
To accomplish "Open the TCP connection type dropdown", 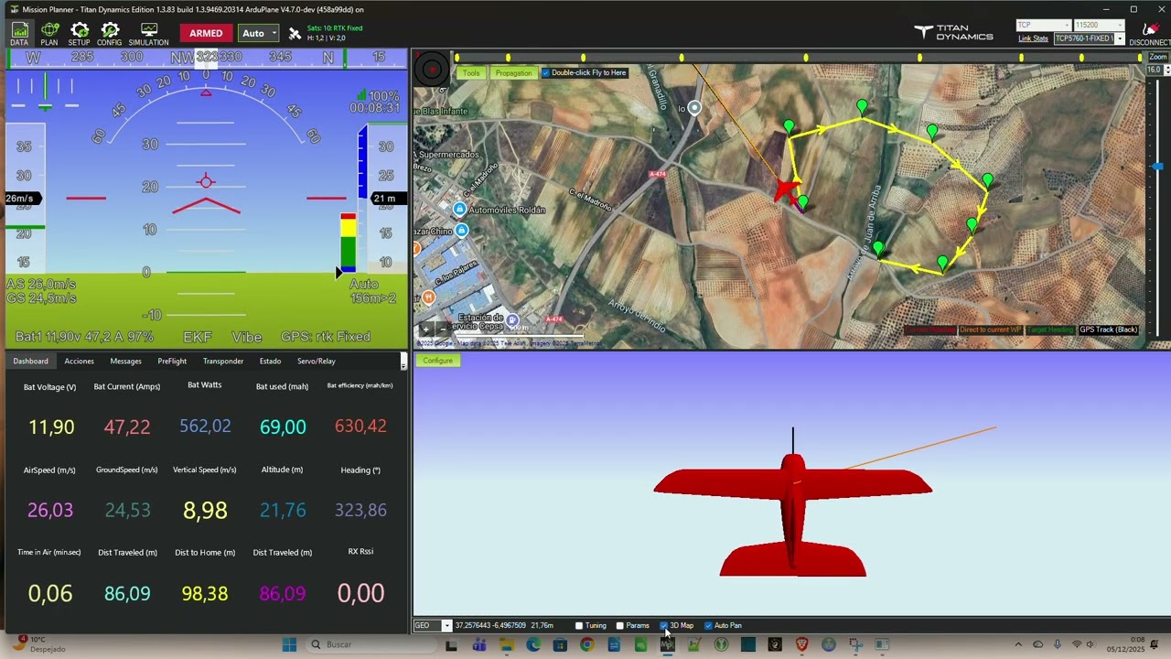I will pos(1043,26).
